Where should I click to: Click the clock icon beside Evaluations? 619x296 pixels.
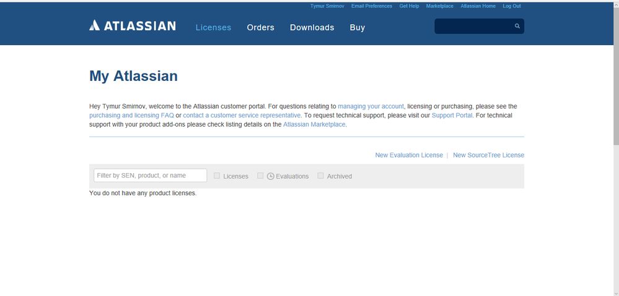tap(270, 176)
